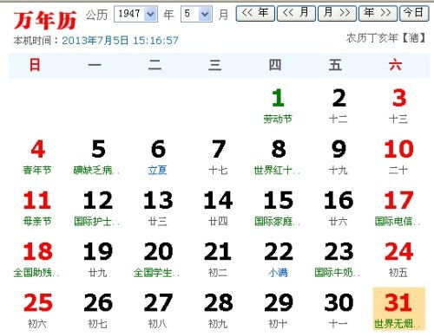Select highlighted May 31 cell
The width and height of the screenshot is (434, 336).
[399, 308]
